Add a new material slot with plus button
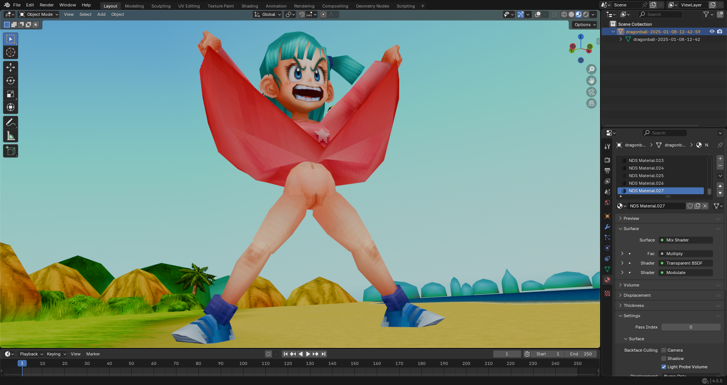The width and height of the screenshot is (727, 385). click(720, 159)
